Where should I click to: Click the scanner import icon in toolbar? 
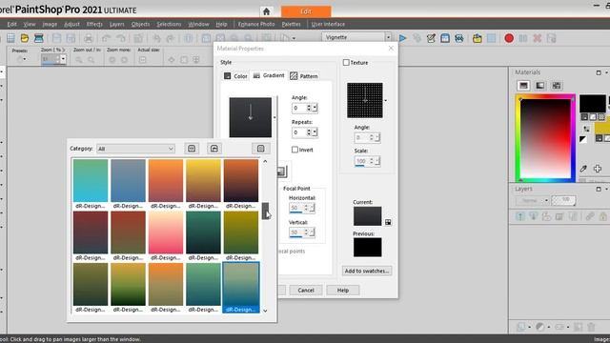click(x=38, y=38)
